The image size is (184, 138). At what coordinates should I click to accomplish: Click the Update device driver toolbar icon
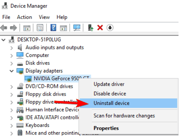tap(91, 28)
